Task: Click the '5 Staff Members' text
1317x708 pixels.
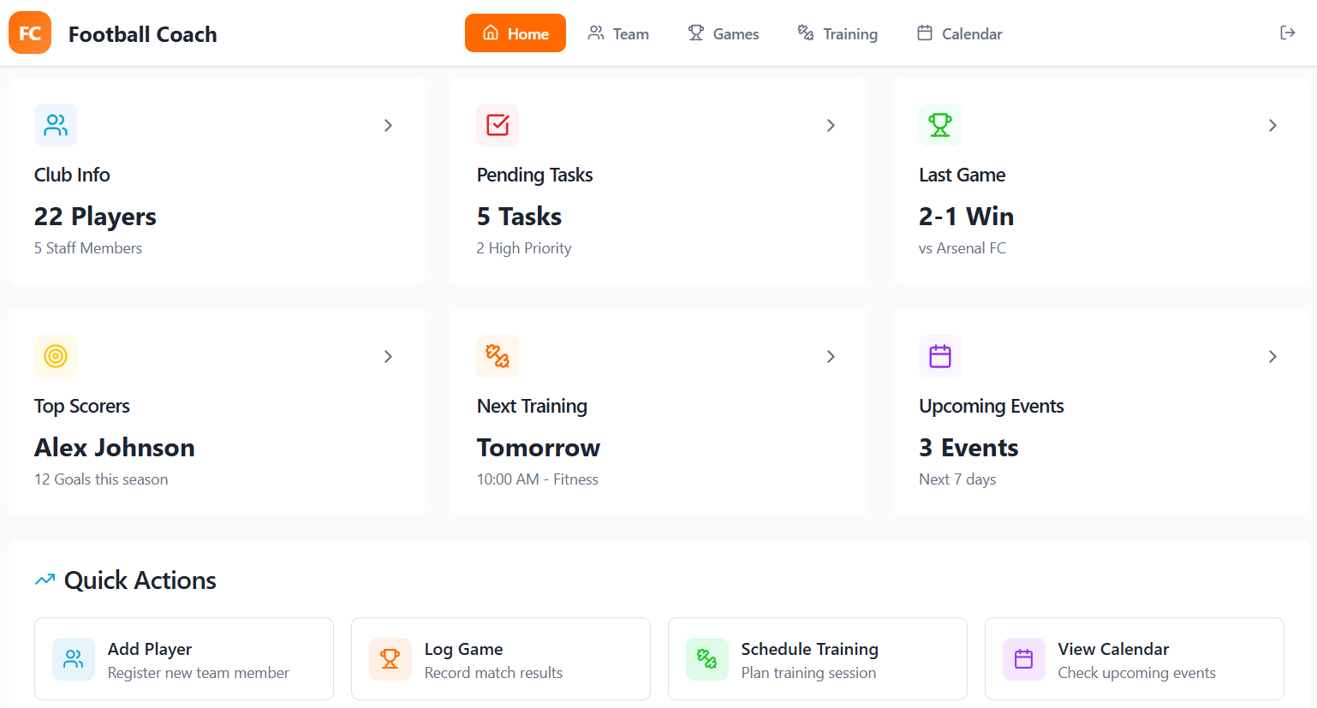Action: (88, 248)
